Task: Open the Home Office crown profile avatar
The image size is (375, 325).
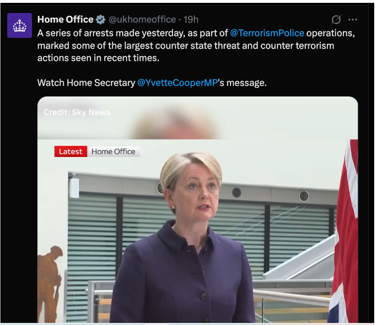Action: (20, 25)
